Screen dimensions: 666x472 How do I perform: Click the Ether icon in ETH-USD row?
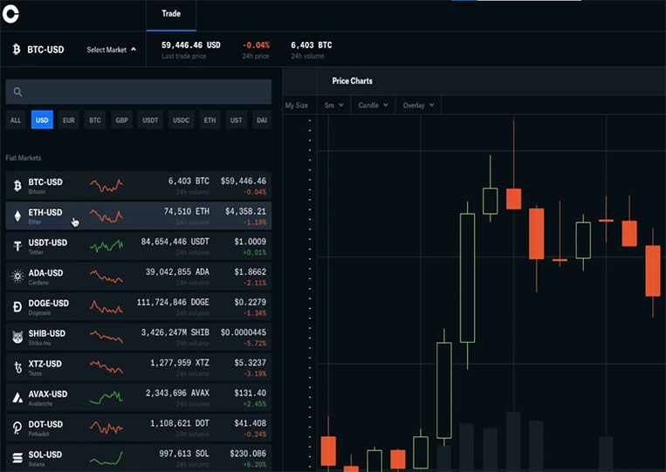pos(17,216)
